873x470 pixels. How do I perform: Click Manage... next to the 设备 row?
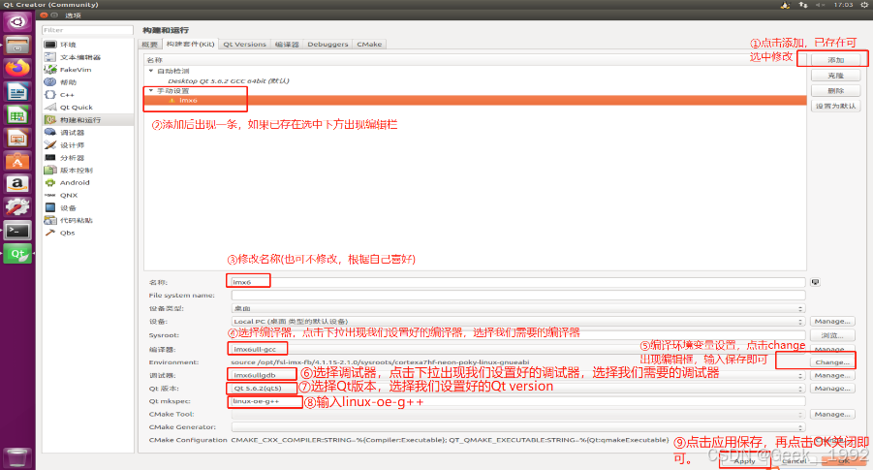[x=832, y=322]
